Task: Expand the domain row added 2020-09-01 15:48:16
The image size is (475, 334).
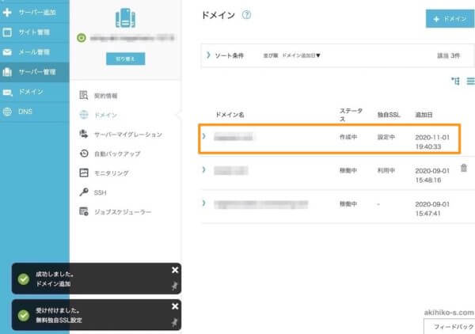Action: (x=204, y=169)
